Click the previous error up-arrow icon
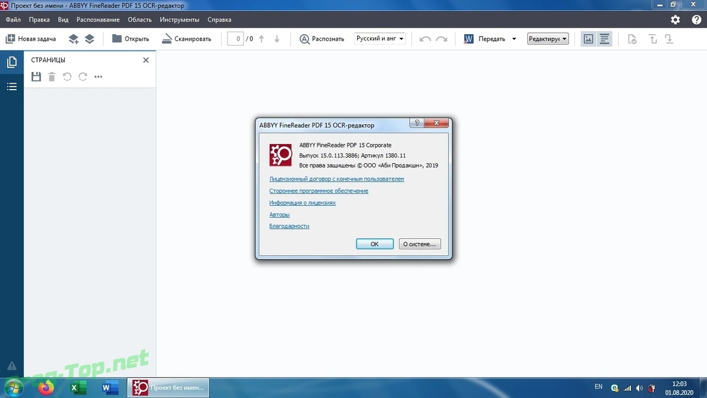This screenshot has width=707, height=398. coord(653,40)
